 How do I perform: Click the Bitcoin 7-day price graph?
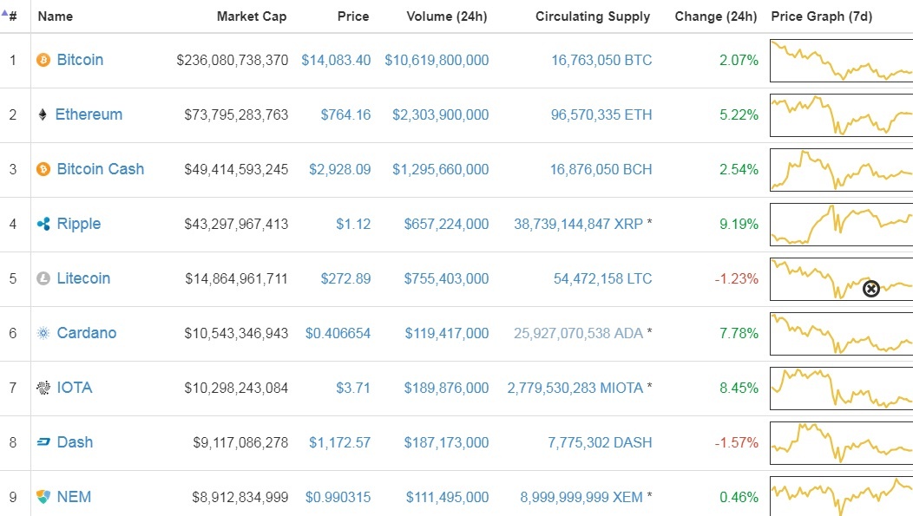(x=840, y=61)
